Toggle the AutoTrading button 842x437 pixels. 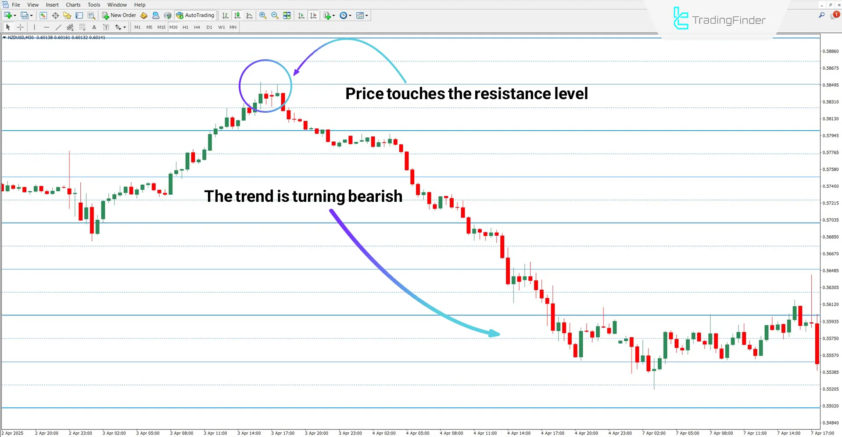point(195,15)
